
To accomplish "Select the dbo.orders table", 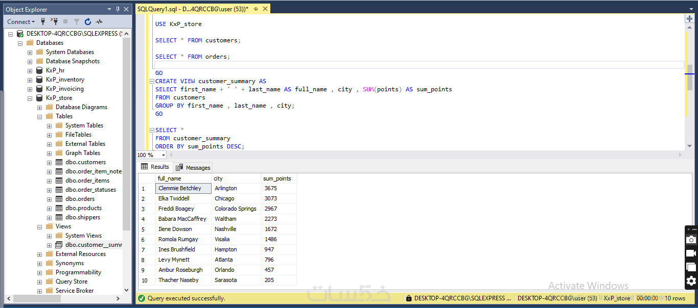I will click(x=80, y=199).
